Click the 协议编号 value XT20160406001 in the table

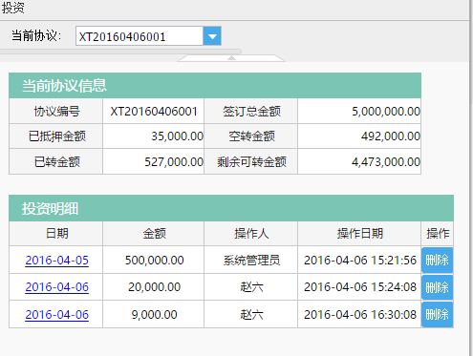click(154, 112)
